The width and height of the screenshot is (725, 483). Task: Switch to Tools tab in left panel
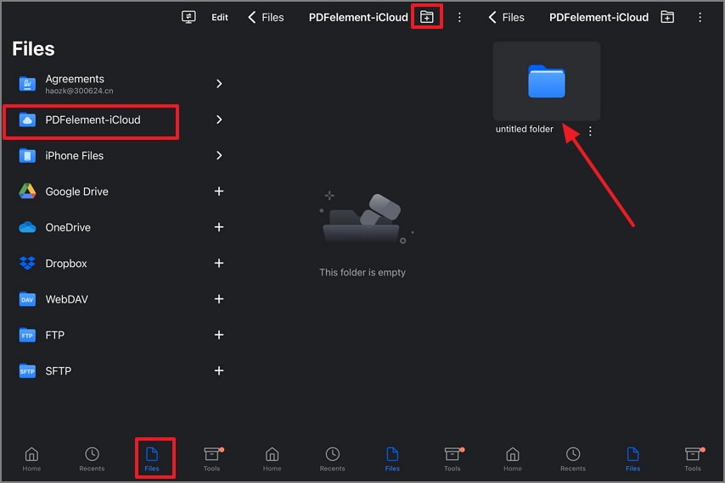(212, 459)
